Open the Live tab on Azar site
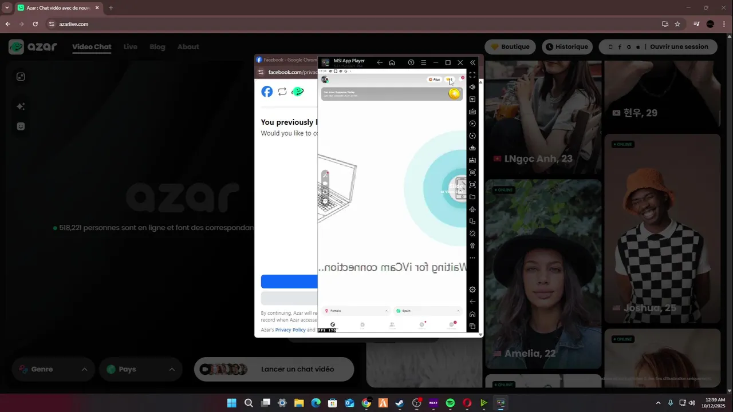Viewport: 733px width, 412px height. click(x=131, y=47)
